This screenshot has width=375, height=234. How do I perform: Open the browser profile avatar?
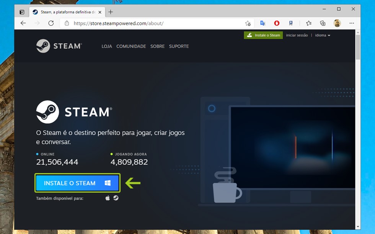click(x=337, y=23)
